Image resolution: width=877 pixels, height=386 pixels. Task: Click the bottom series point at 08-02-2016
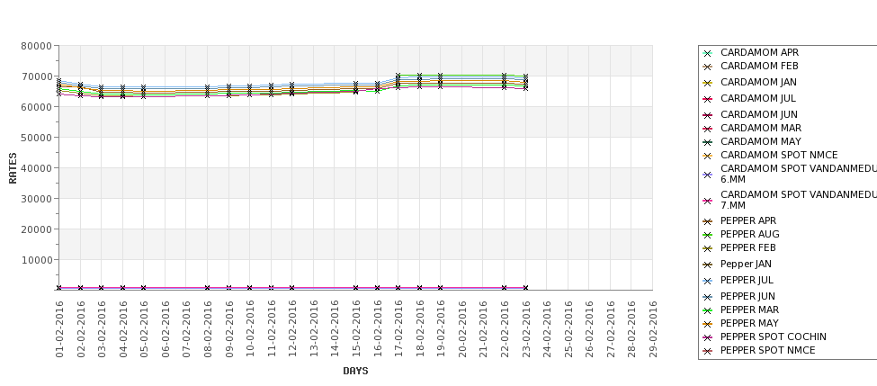tap(208, 288)
